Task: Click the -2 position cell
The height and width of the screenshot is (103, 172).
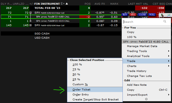Action: [x=85, y=17]
